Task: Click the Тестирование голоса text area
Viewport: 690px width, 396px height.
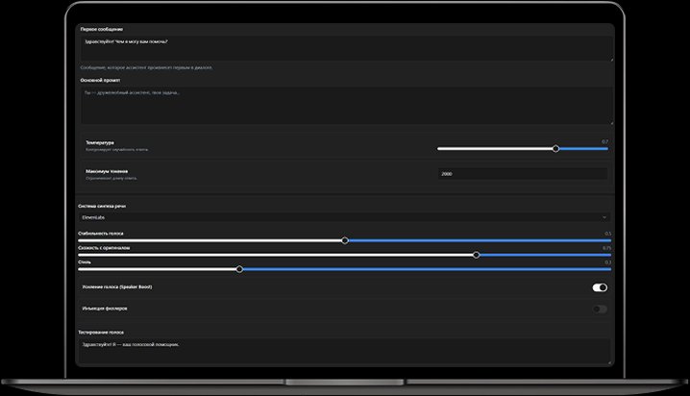Action: (x=344, y=350)
